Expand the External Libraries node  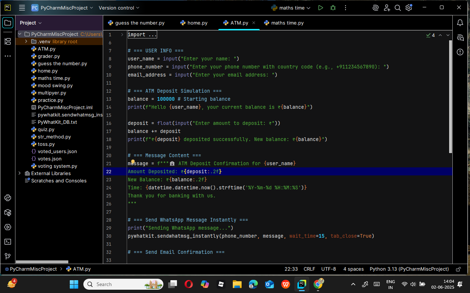point(20,173)
